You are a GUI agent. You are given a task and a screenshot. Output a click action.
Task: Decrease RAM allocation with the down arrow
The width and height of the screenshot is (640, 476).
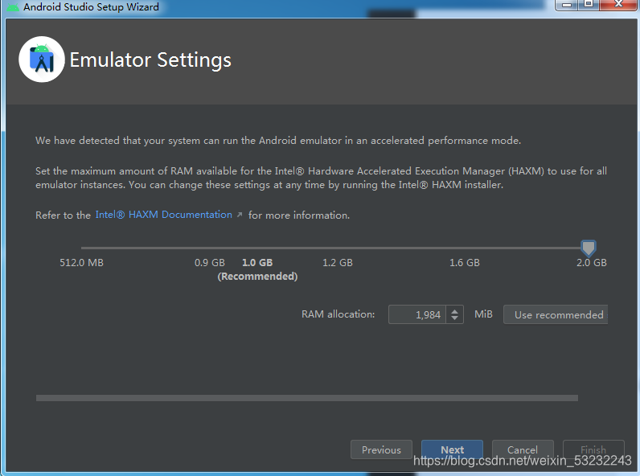pos(455,318)
